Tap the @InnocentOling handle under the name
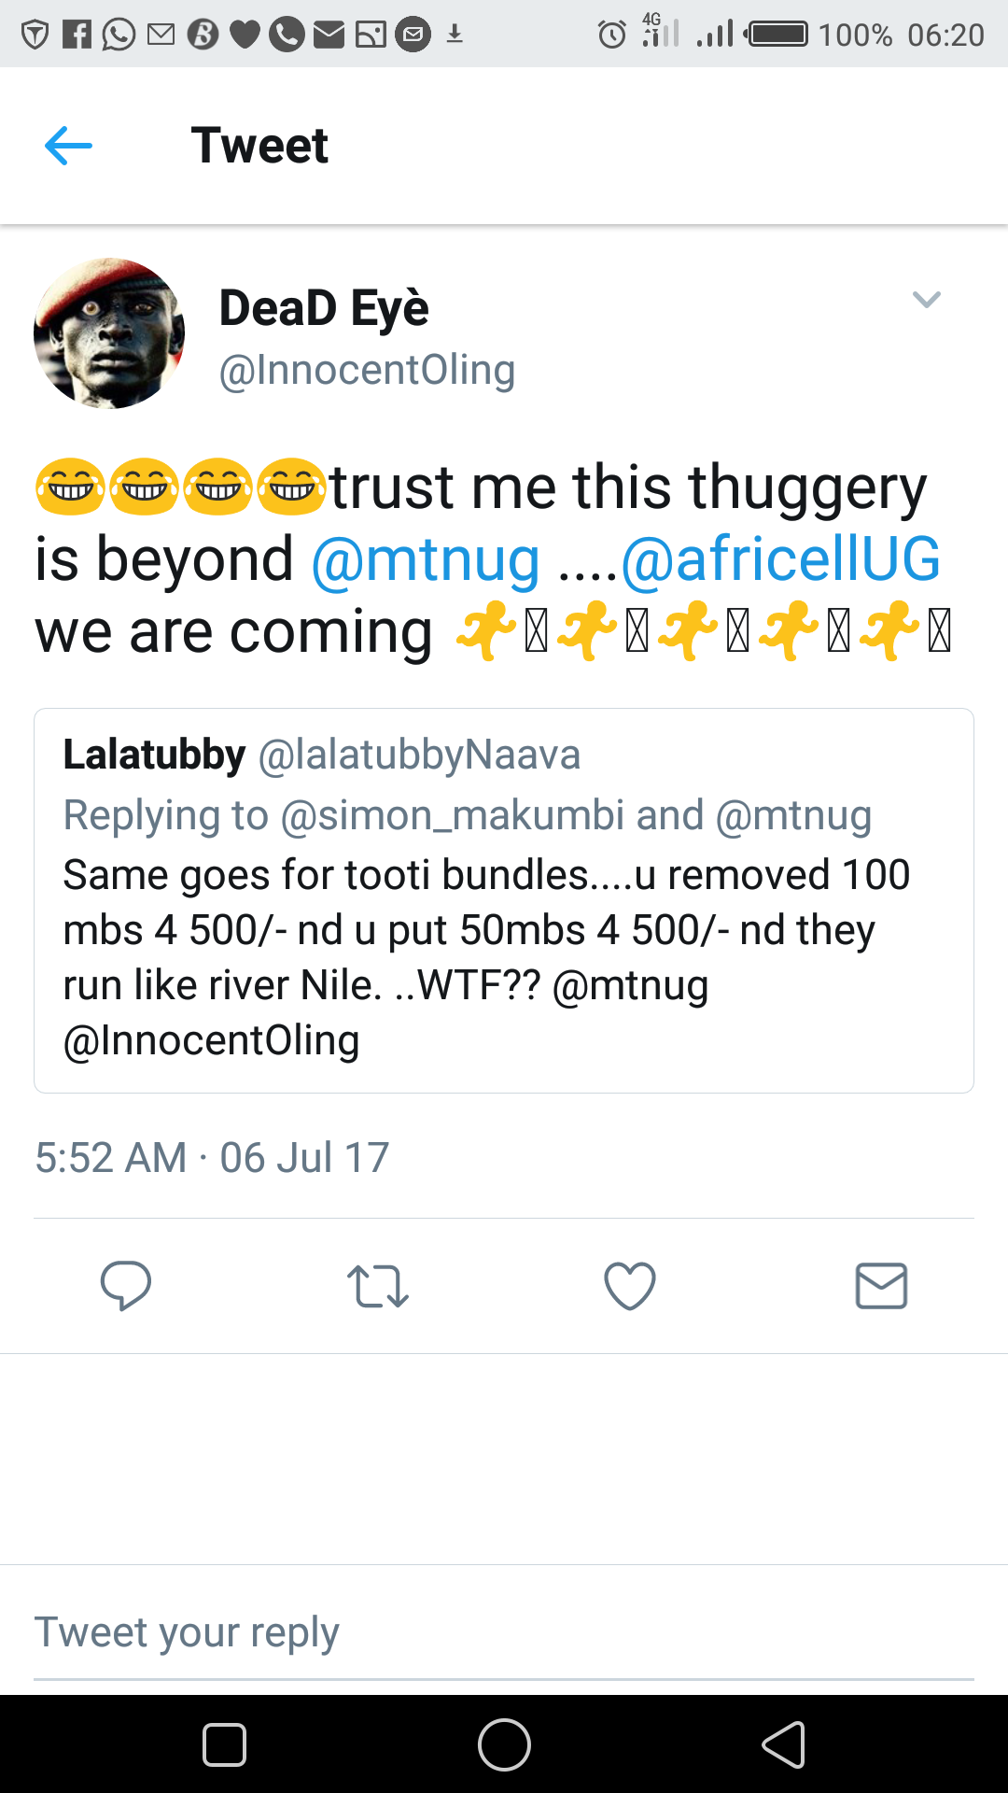The height and width of the screenshot is (1793, 1008). (x=367, y=370)
